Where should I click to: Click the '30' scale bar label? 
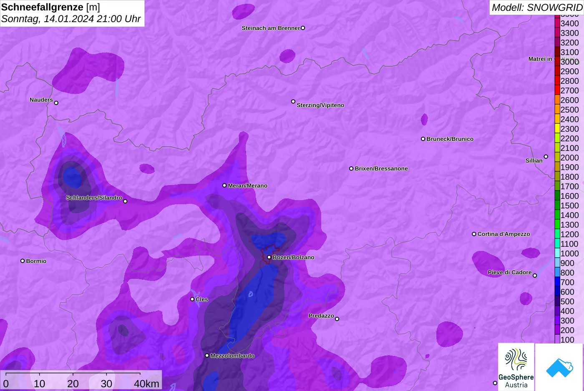tap(106, 383)
